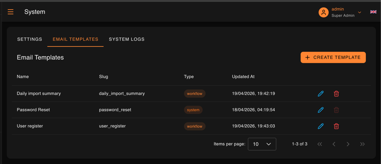Go to the next page
Image resolution: width=381 pixels, height=164 pixels.
348,144
